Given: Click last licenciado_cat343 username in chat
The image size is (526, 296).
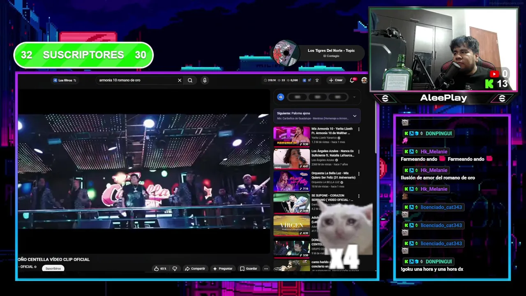Looking at the screenshot, I should pos(441,243).
